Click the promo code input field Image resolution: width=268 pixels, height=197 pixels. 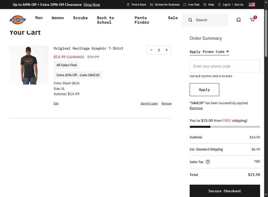(225, 66)
